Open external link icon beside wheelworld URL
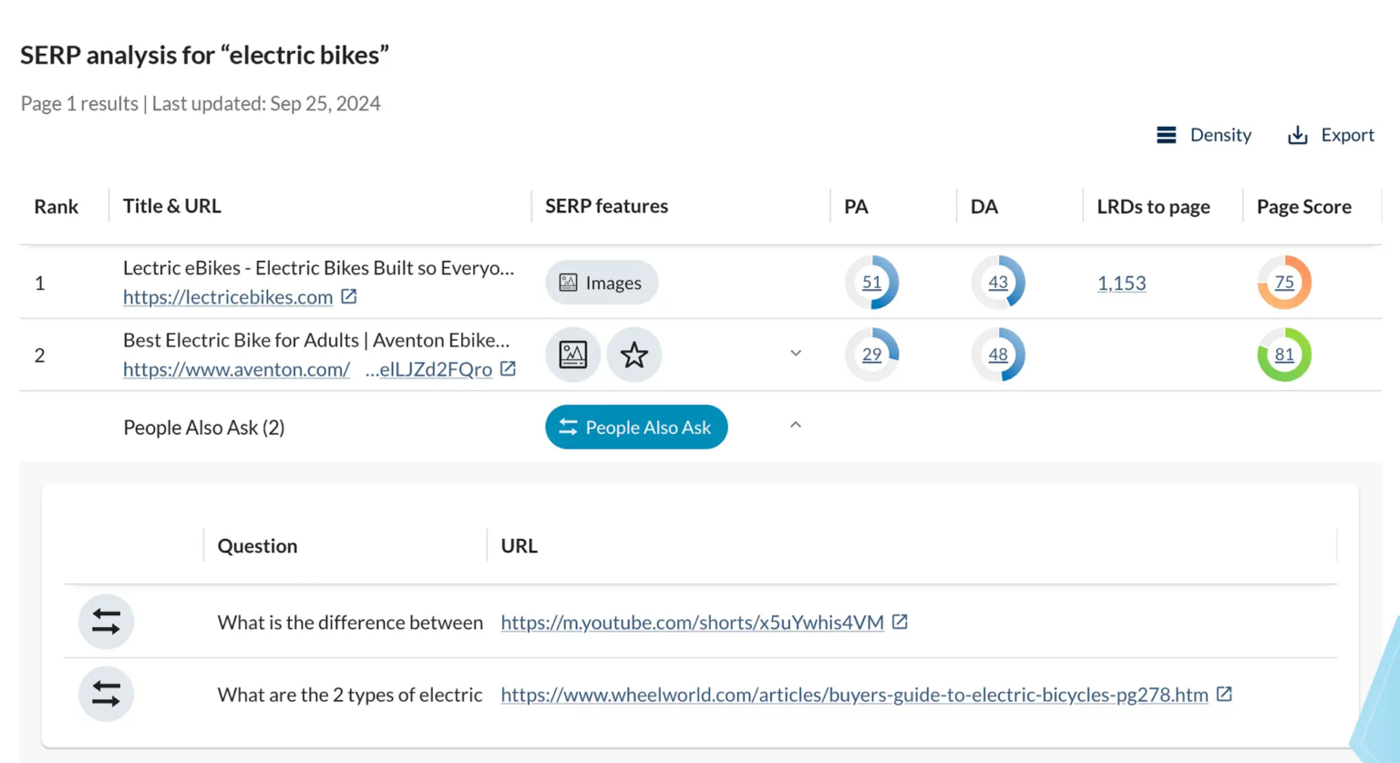 pos(1224,695)
